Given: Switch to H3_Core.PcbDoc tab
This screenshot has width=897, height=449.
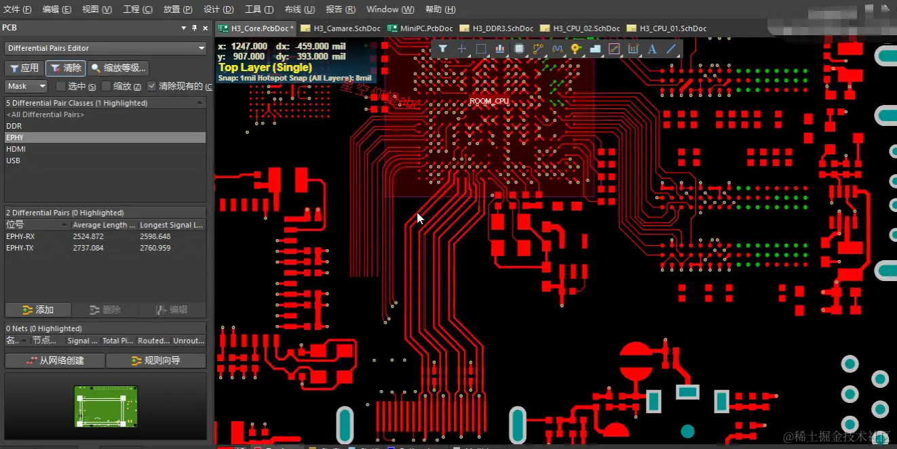Looking at the screenshot, I should coord(255,28).
